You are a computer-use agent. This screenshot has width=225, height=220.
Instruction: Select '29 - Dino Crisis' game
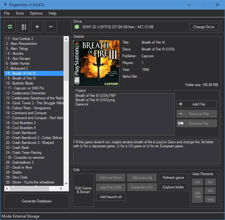click(x=34, y=177)
